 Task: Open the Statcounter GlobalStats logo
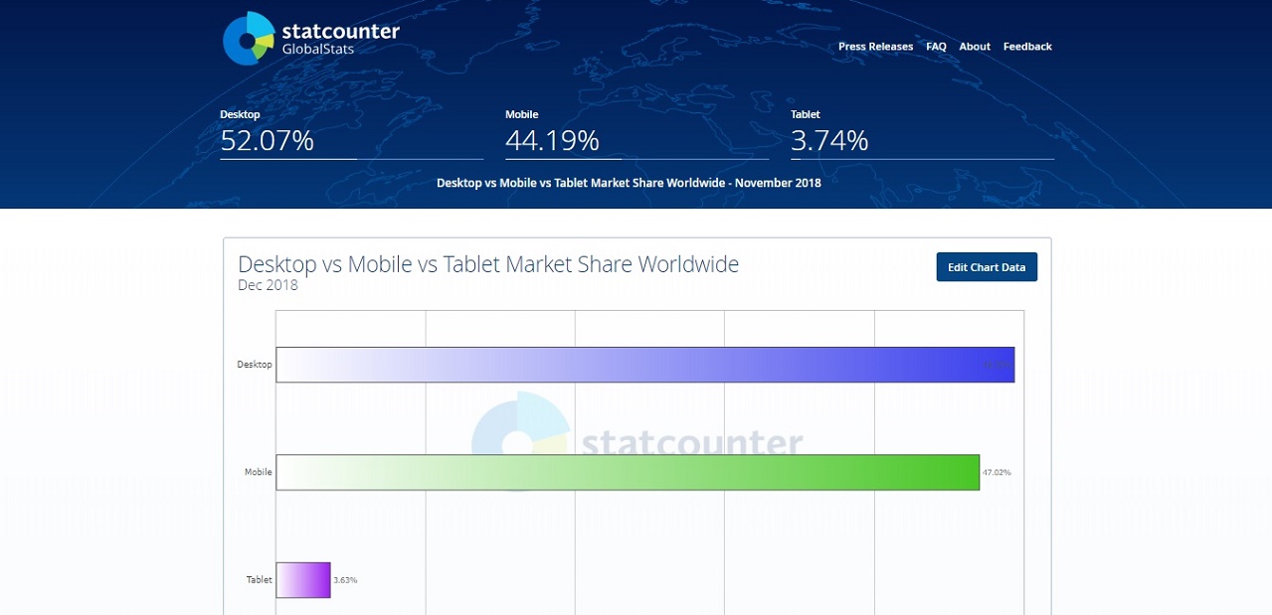[x=310, y=39]
